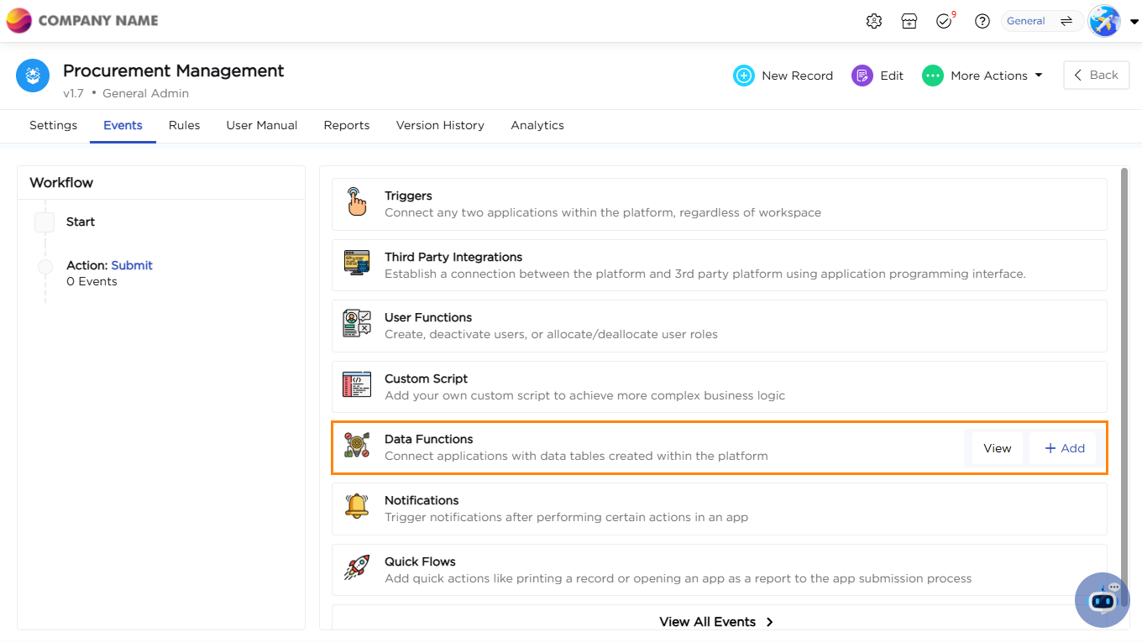Open the Version History tab

point(440,125)
